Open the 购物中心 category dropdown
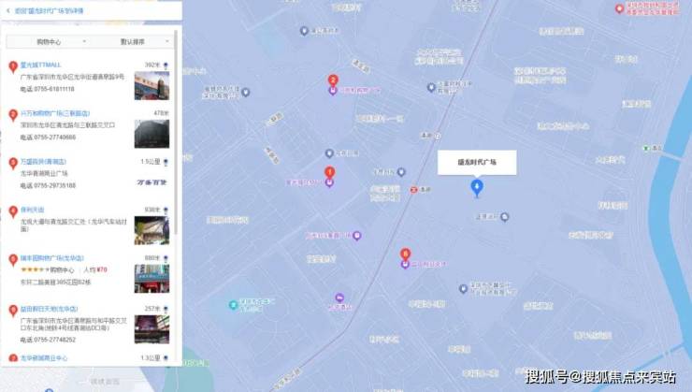The image size is (692, 392). coord(49,41)
